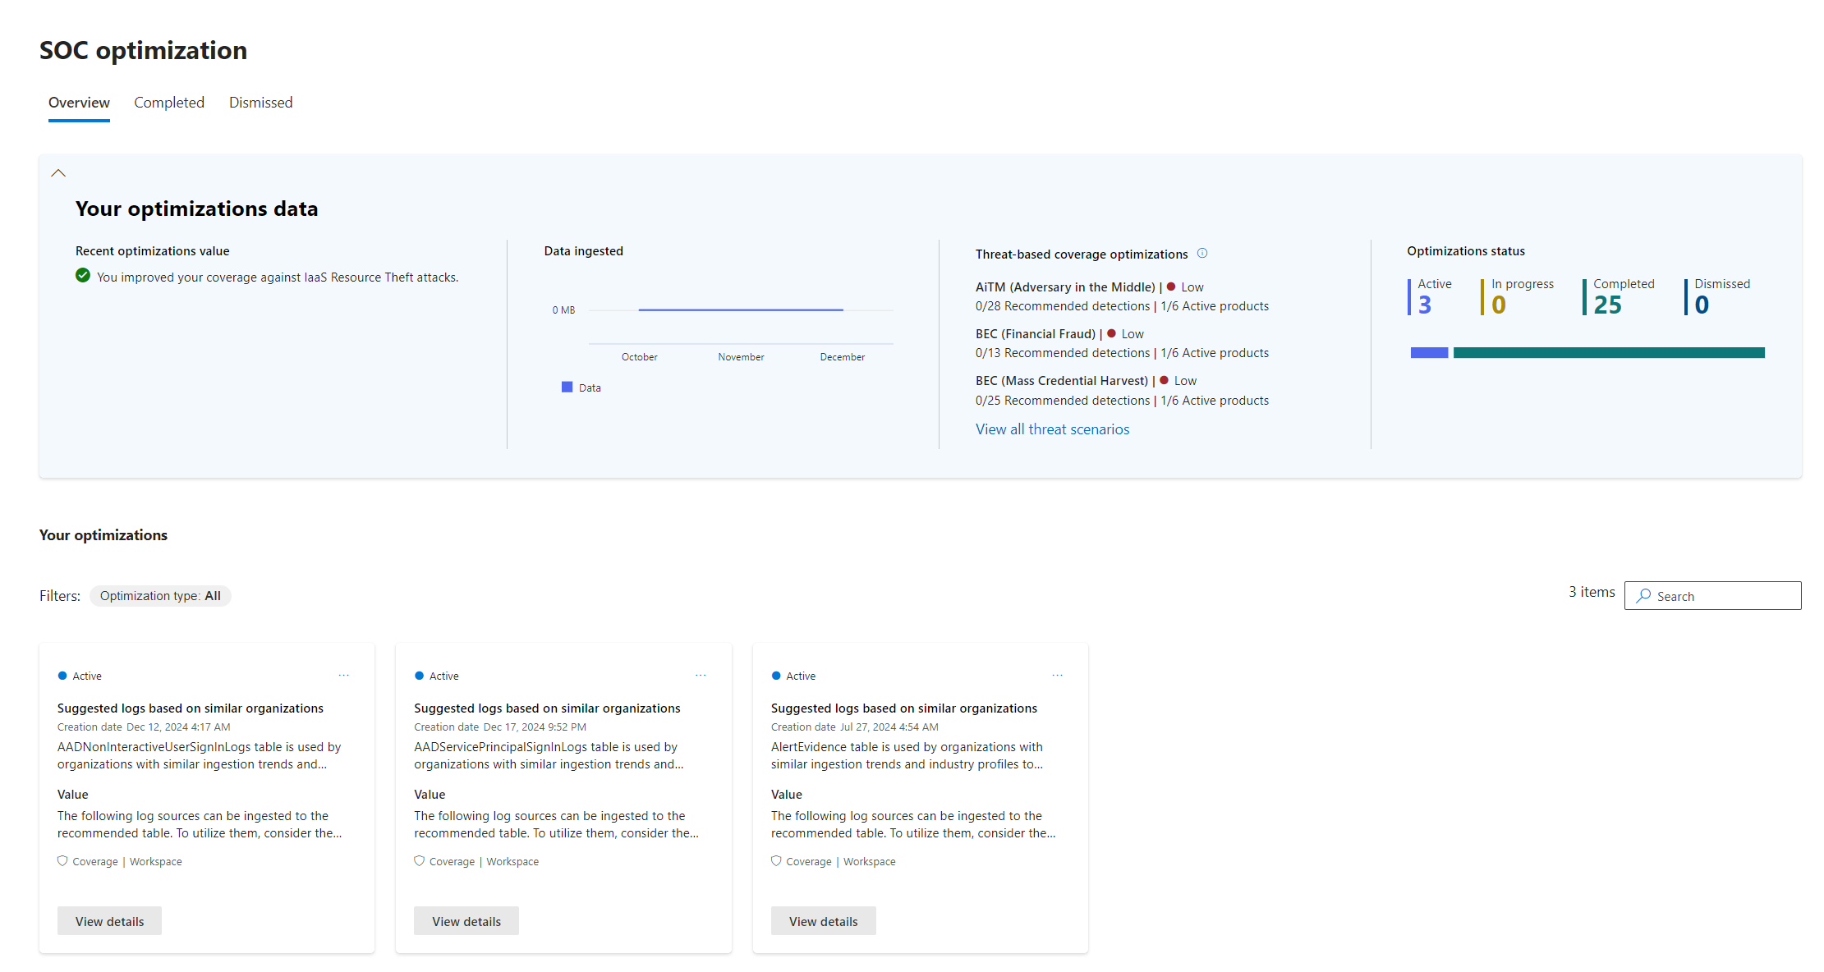The height and width of the screenshot is (972, 1824).
Task: Click the Active status dot on the AlertEvidence card
Action: point(777,675)
